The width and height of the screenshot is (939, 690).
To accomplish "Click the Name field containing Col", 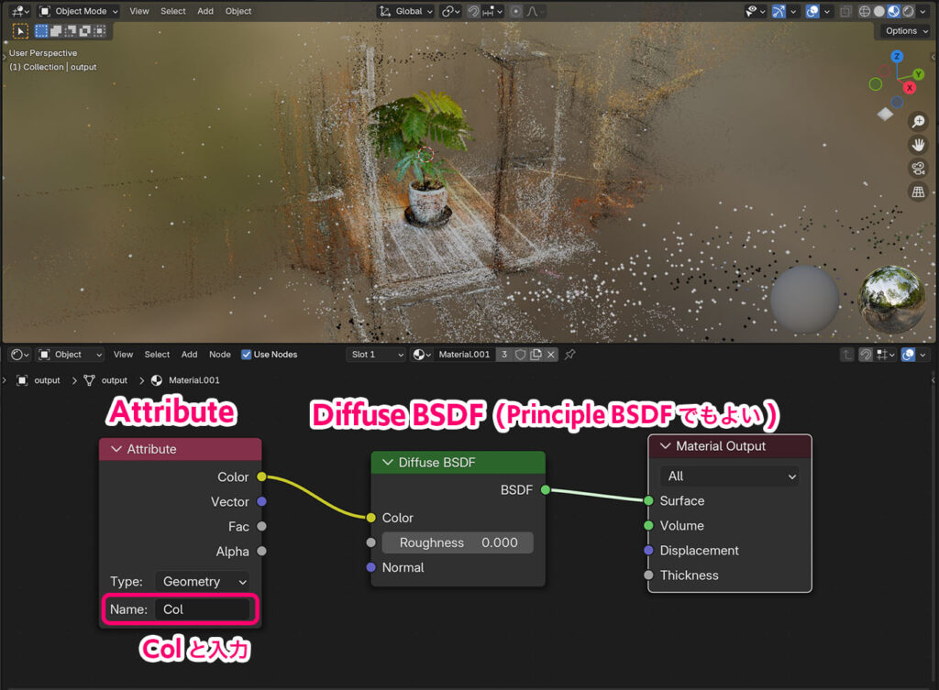I will point(204,608).
